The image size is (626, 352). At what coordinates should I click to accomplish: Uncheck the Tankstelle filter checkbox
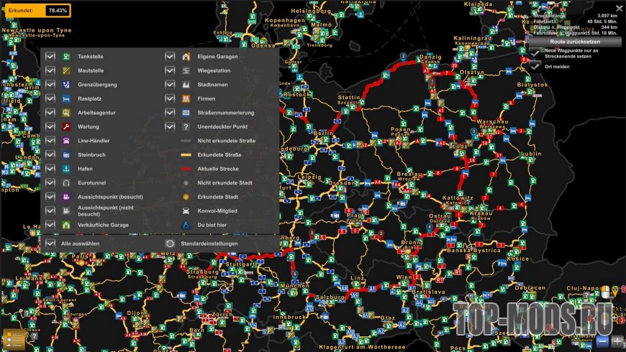[x=50, y=57]
